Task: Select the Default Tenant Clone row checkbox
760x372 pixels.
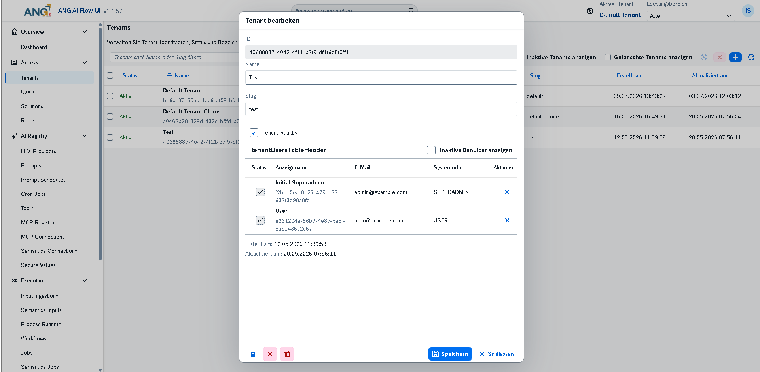Action: tap(110, 116)
